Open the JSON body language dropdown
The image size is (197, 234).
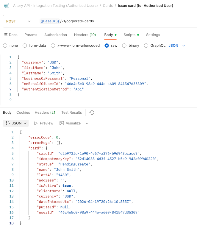[x=177, y=46]
